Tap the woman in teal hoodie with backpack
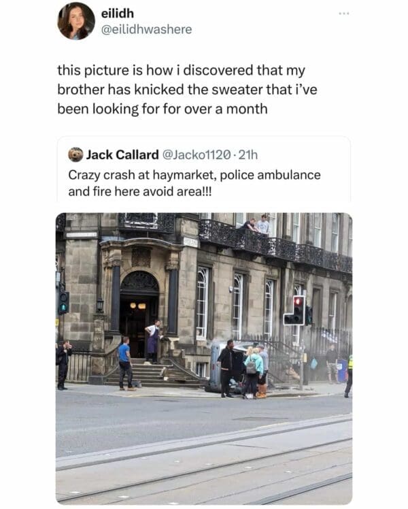408x509 pixels. pyautogui.click(x=252, y=372)
